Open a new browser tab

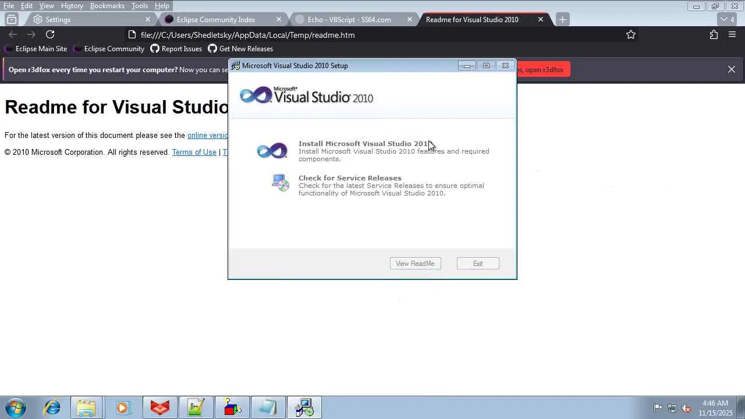pyautogui.click(x=562, y=19)
